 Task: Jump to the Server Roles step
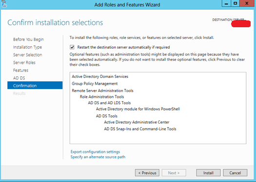[x=24, y=63]
